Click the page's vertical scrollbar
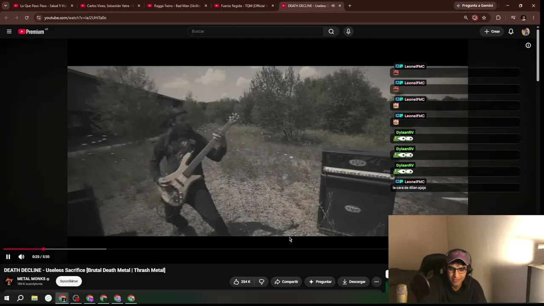544x306 pixels. 538,55
